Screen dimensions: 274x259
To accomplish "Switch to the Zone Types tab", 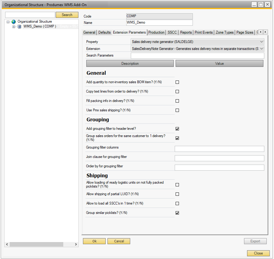I will 225,32.
